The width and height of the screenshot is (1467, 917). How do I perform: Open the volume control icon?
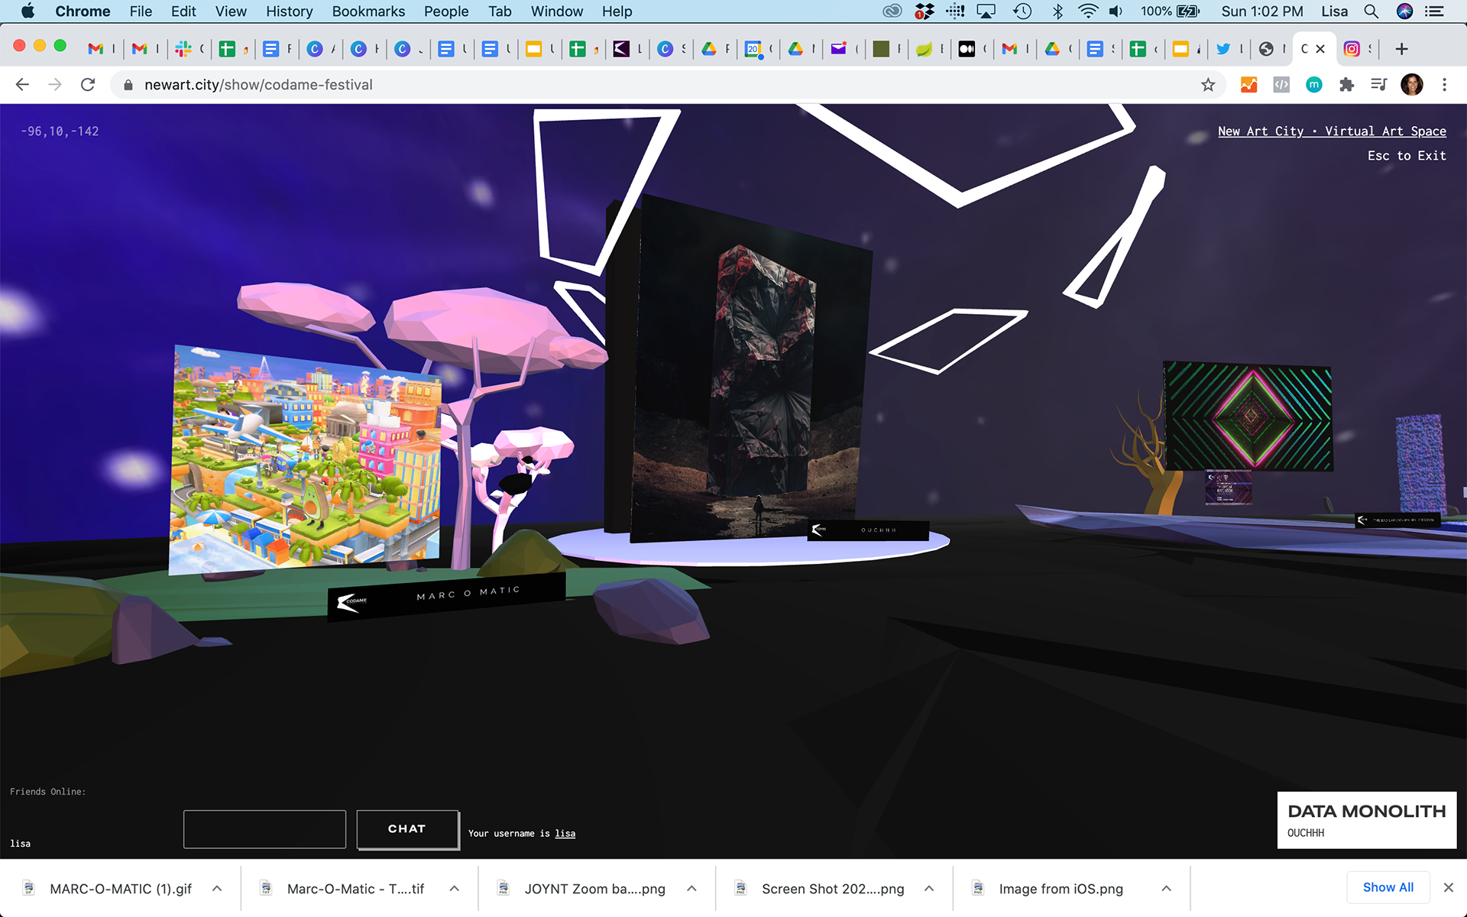[x=1116, y=11]
